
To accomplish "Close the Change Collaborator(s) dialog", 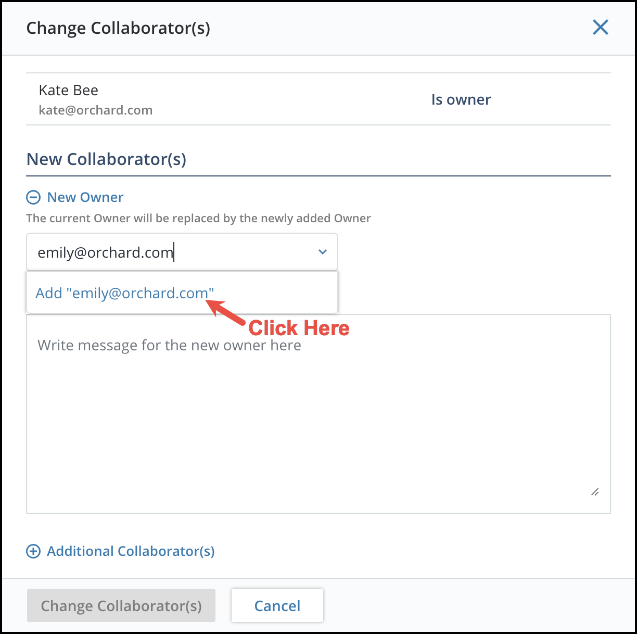I will pyautogui.click(x=600, y=27).
